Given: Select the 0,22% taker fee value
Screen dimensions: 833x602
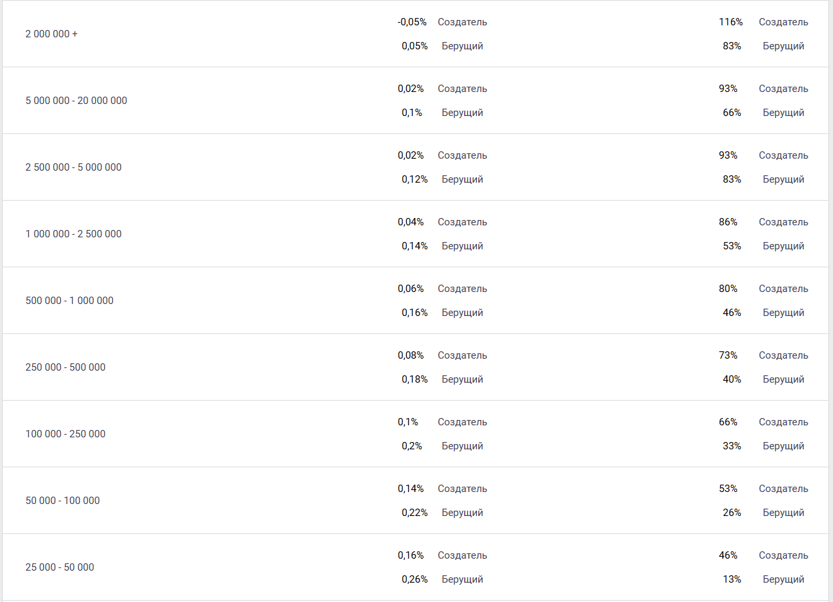Looking at the screenshot, I should point(414,513).
